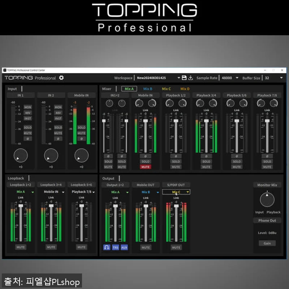The height and width of the screenshot is (289, 289).
Task: Click right pan knob of Playback 3/4
Action: (213, 103)
